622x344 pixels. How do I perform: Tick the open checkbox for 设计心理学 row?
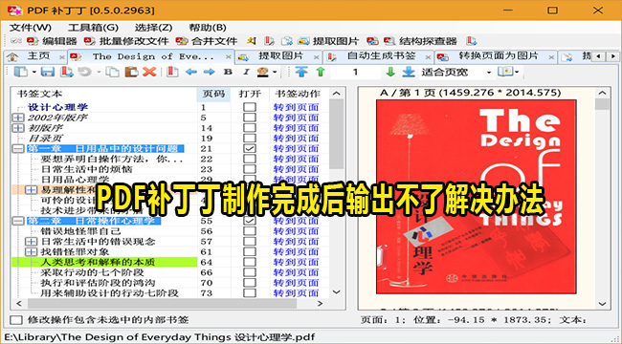click(x=250, y=107)
